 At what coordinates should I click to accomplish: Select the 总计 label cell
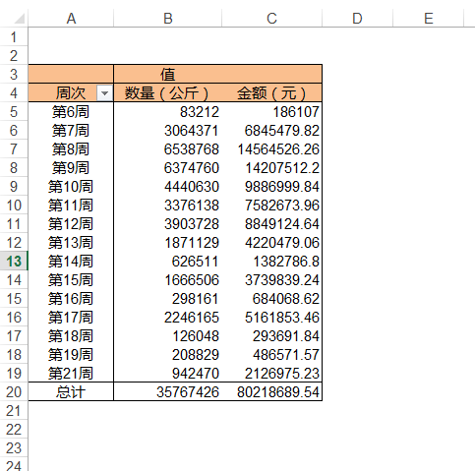coord(71,392)
